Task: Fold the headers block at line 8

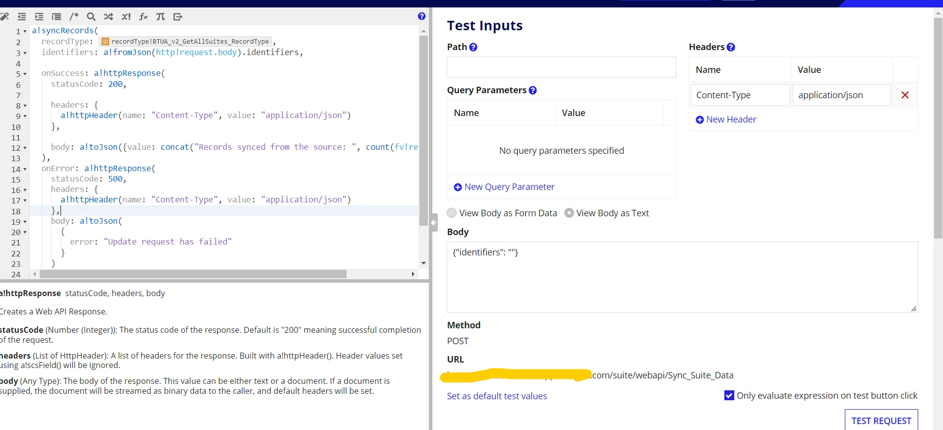Action: (25, 106)
